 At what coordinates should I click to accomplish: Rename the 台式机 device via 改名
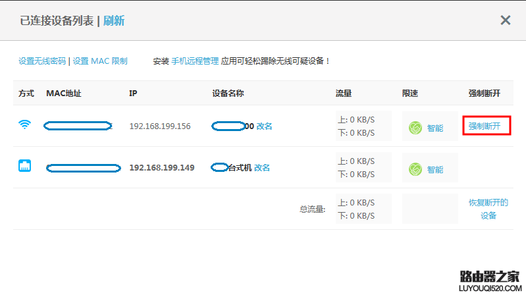click(262, 168)
